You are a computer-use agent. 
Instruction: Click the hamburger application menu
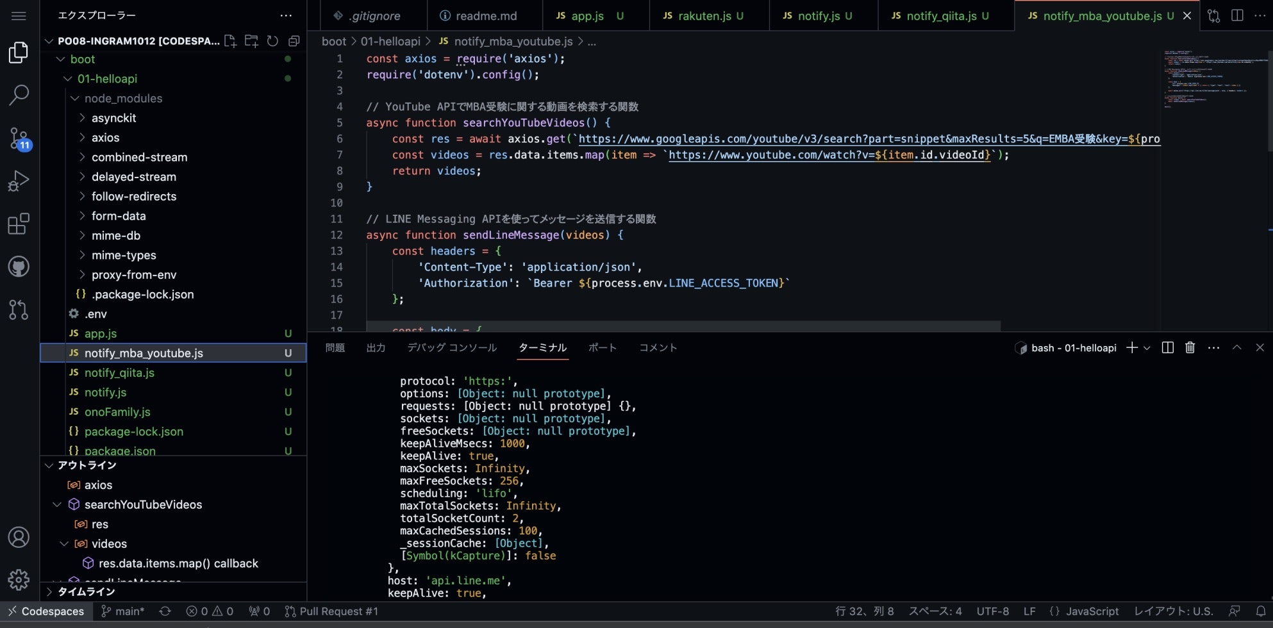[x=19, y=15]
